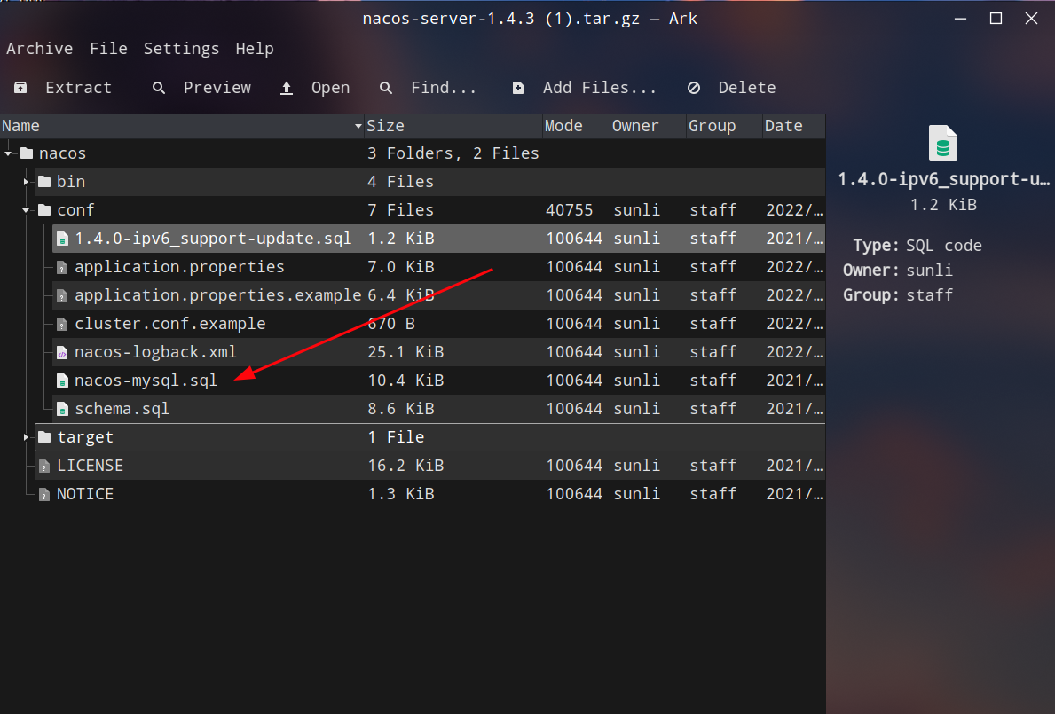Click the Open upload-arrow icon

click(287, 88)
